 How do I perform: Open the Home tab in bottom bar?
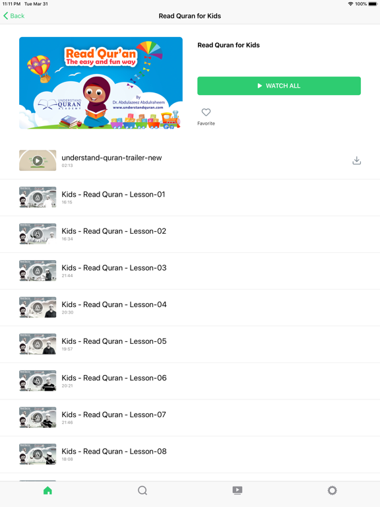click(47, 490)
